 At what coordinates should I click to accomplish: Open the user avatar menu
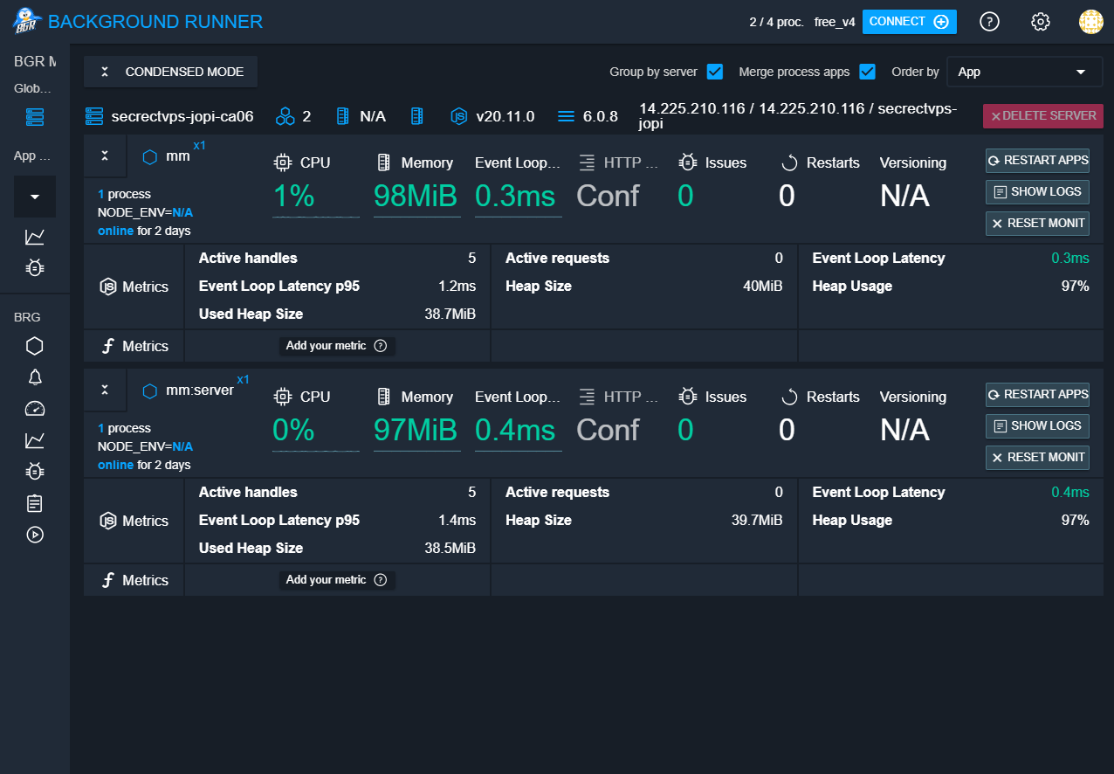pyautogui.click(x=1090, y=22)
